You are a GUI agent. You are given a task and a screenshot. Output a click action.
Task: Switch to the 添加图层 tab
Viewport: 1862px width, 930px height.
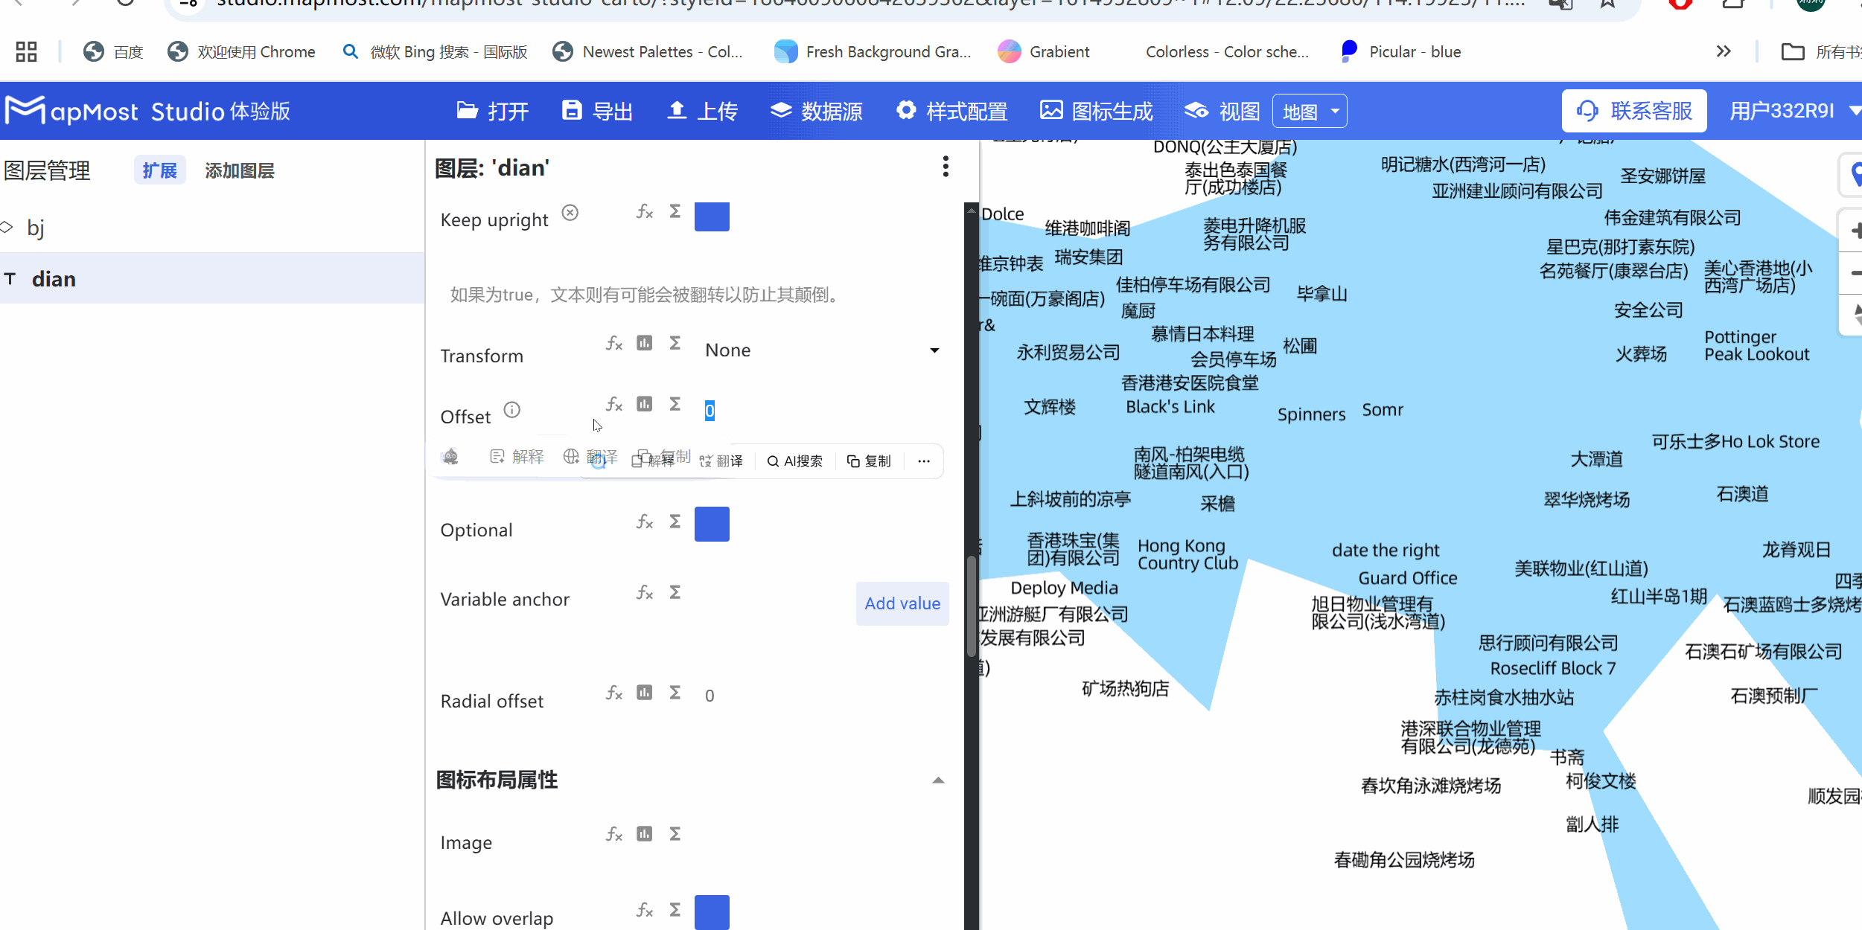pyautogui.click(x=239, y=170)
